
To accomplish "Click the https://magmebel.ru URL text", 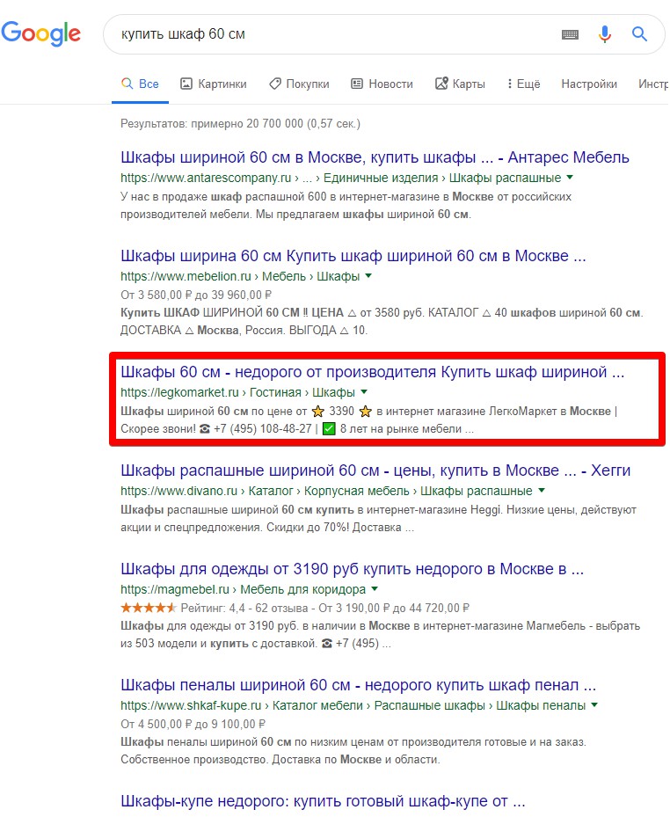I will 174,590.
